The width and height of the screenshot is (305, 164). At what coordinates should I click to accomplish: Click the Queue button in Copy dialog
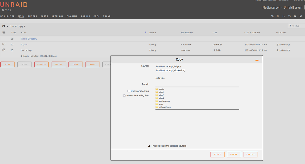pyautogui.click(x=234, y=155)
